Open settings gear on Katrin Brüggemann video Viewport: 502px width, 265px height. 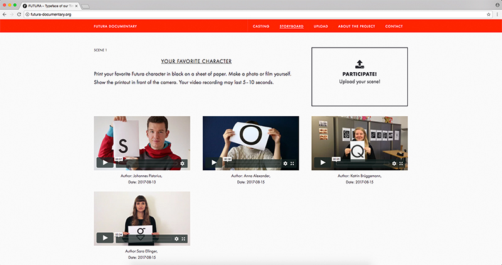394,163
